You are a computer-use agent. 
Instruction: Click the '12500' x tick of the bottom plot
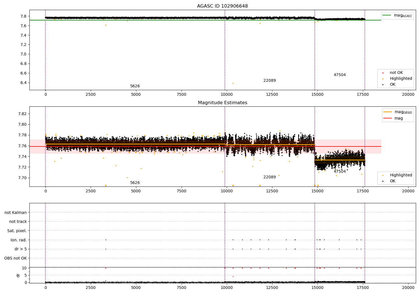[272, 288]
